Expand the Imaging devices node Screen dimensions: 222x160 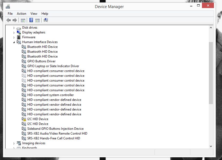14,143
